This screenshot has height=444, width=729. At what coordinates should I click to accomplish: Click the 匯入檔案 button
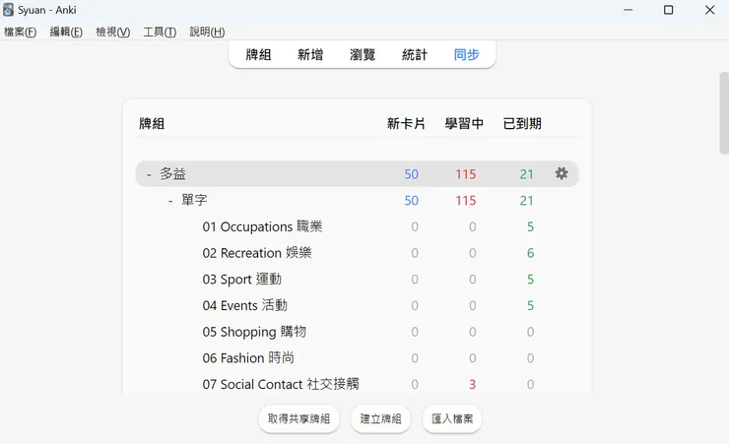[x=452, y=419]
